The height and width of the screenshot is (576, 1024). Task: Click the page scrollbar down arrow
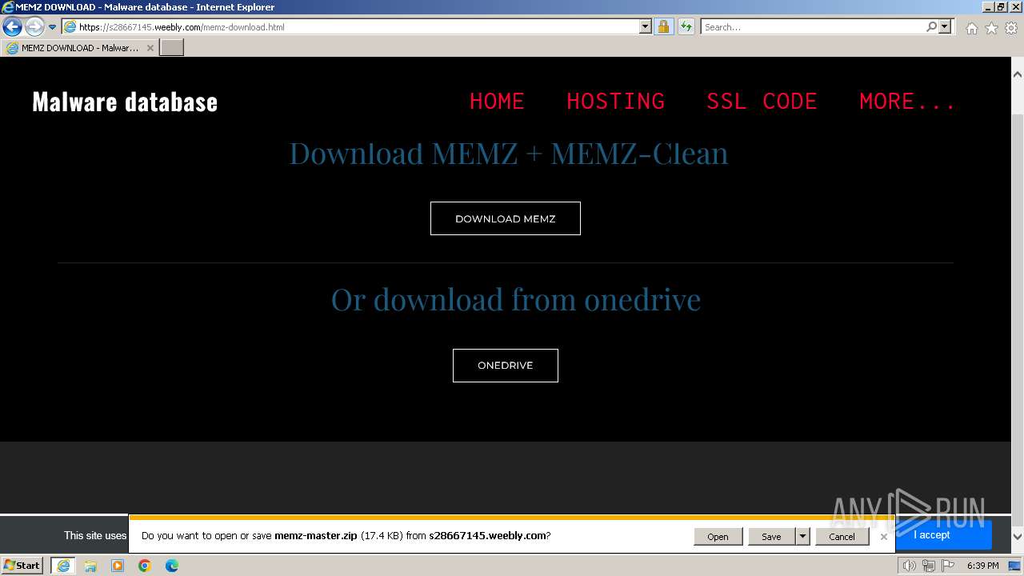tap(1018, 538)
